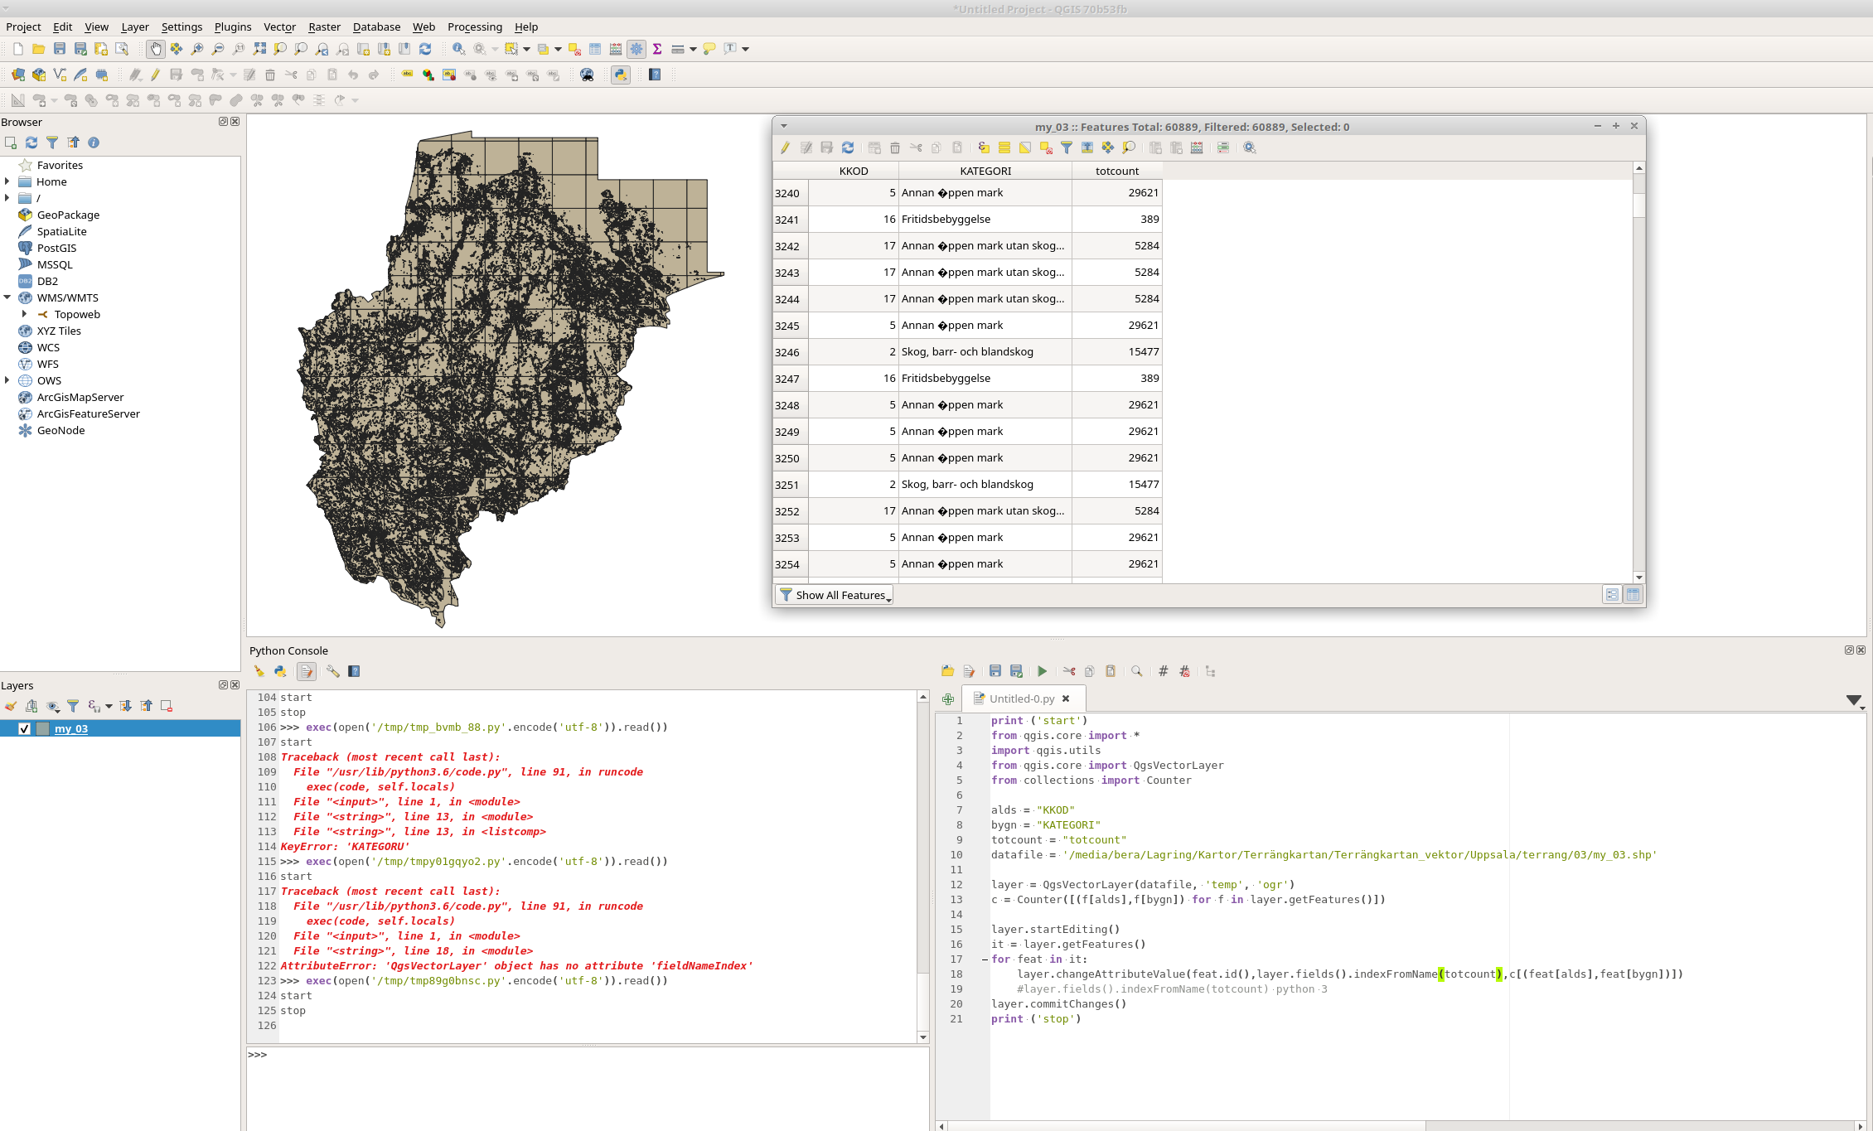1873x1131 pixels.
Task: Switch attribute table to form view
Action: (1612, 595)
